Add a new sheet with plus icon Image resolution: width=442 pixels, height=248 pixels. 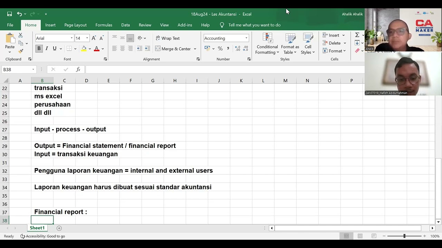(59, 228)
